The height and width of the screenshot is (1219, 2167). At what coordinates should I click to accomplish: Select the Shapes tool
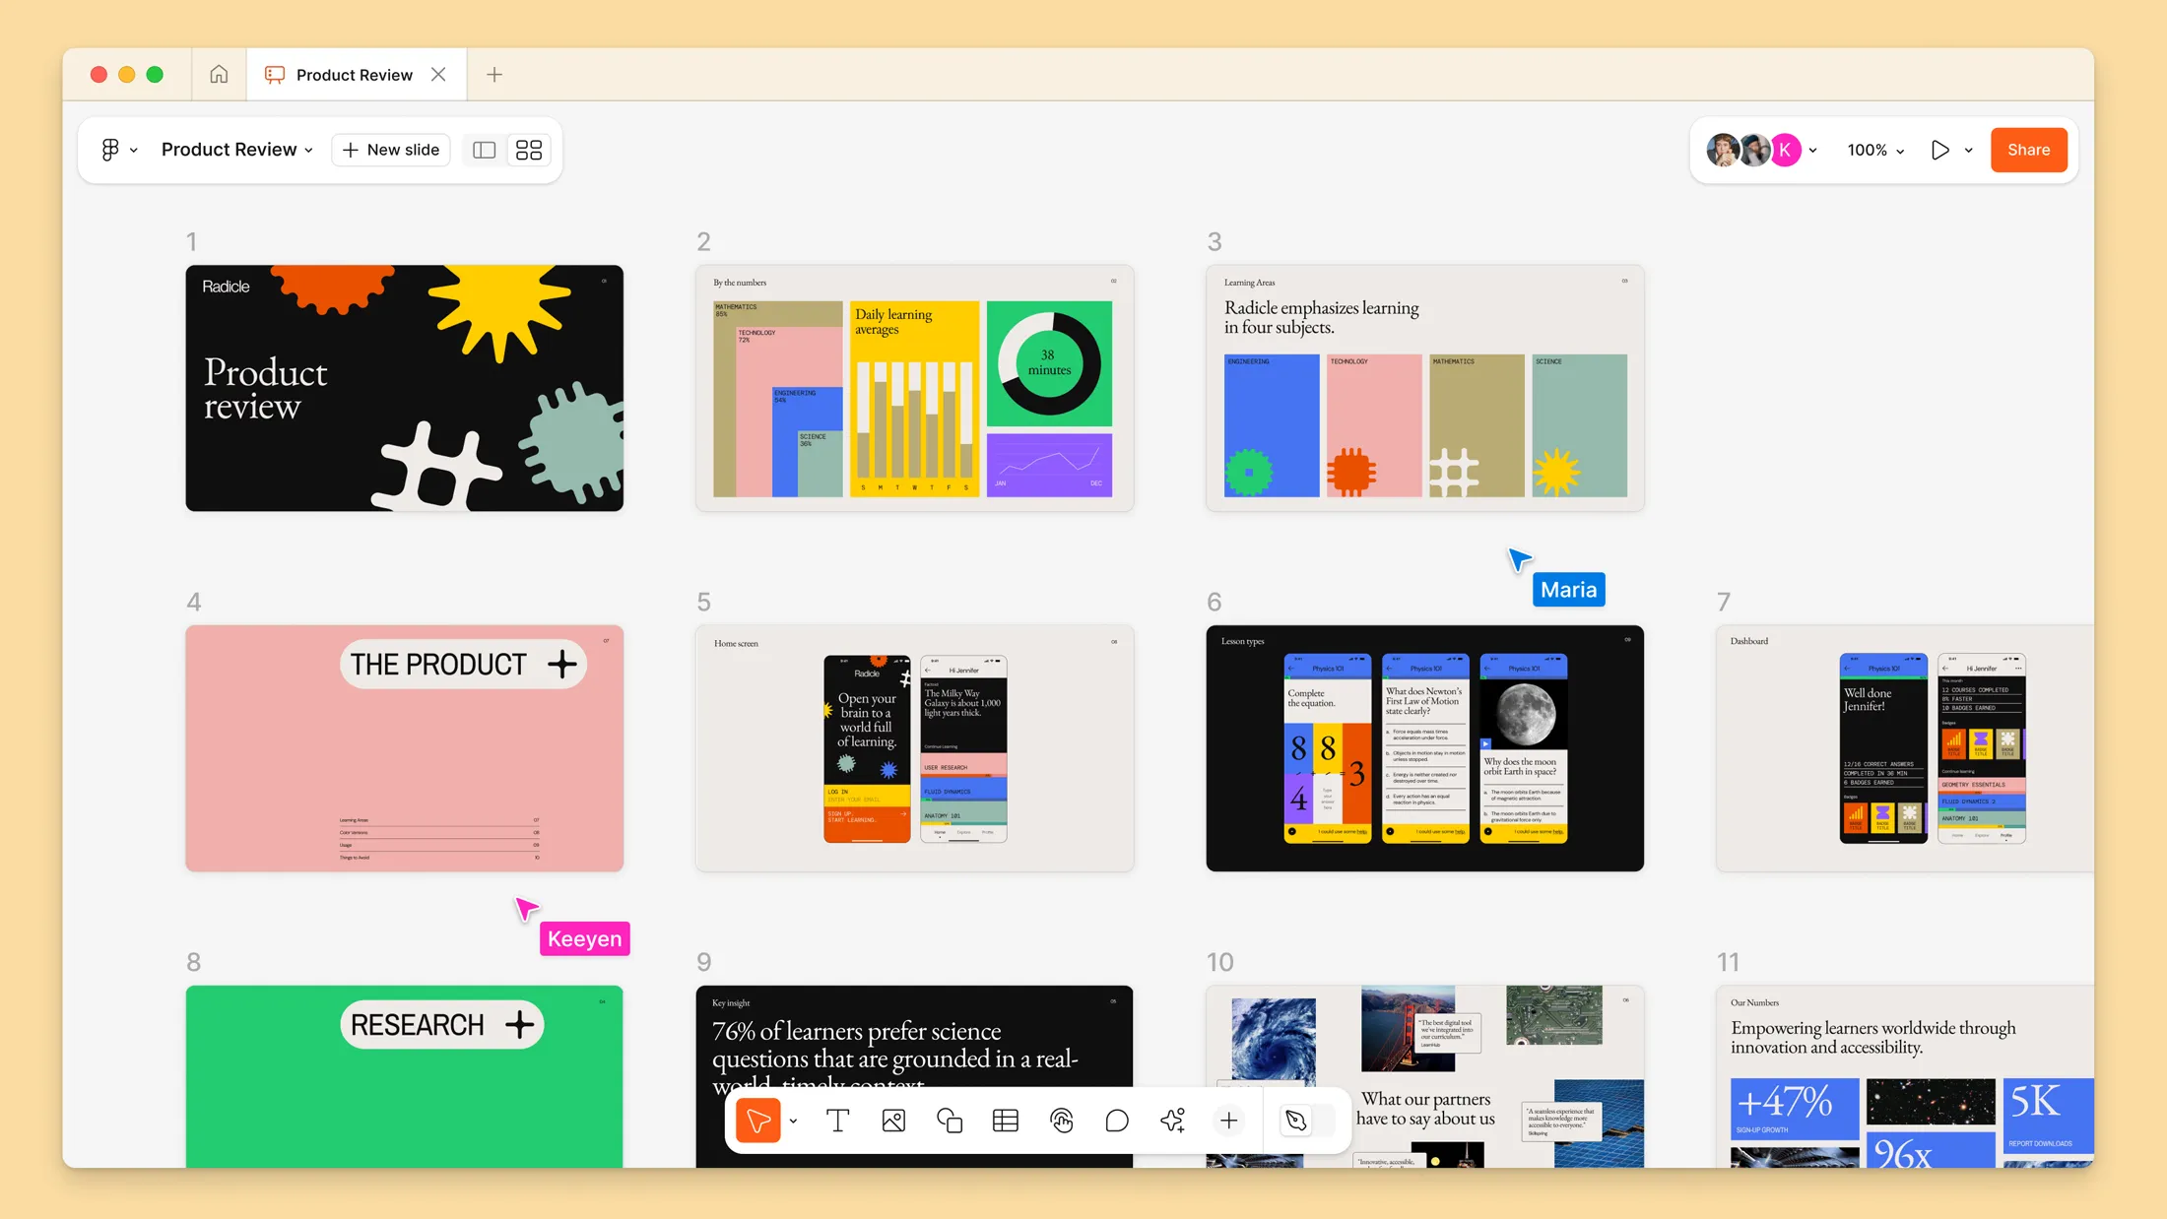point(950,1121)
